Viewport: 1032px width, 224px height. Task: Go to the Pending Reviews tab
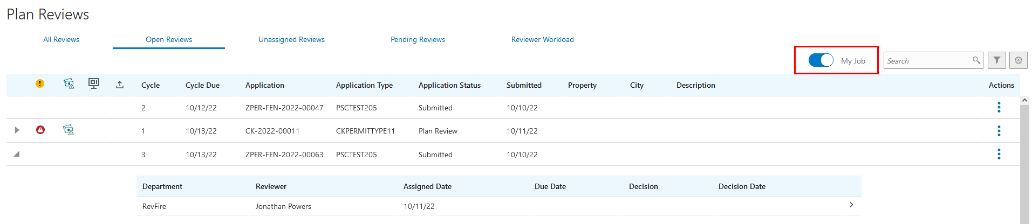coord(418,39)
